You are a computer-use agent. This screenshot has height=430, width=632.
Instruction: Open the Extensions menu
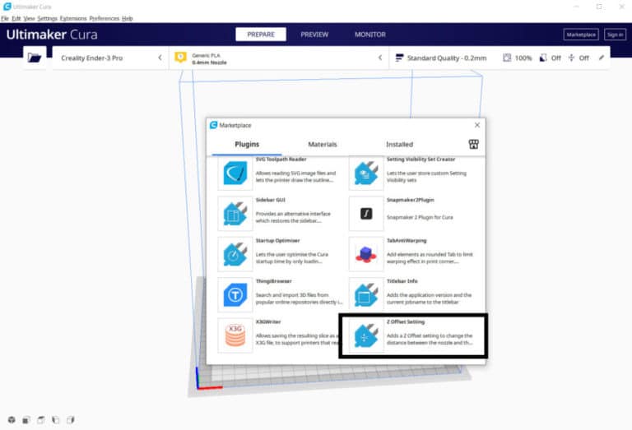coord(72,18)
